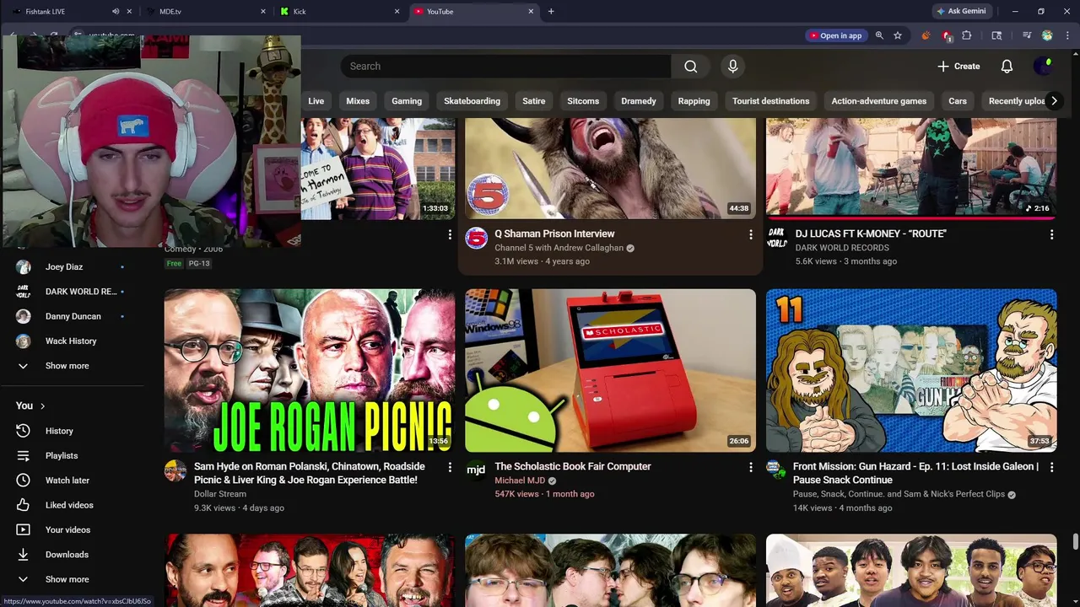Bookmark this page with star icon
Image resolution: width=1080 pixels, height=607 pixels.
[x=898, y=35]
